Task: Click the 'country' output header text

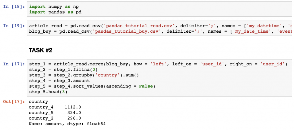Action: [x=38, y=102]
